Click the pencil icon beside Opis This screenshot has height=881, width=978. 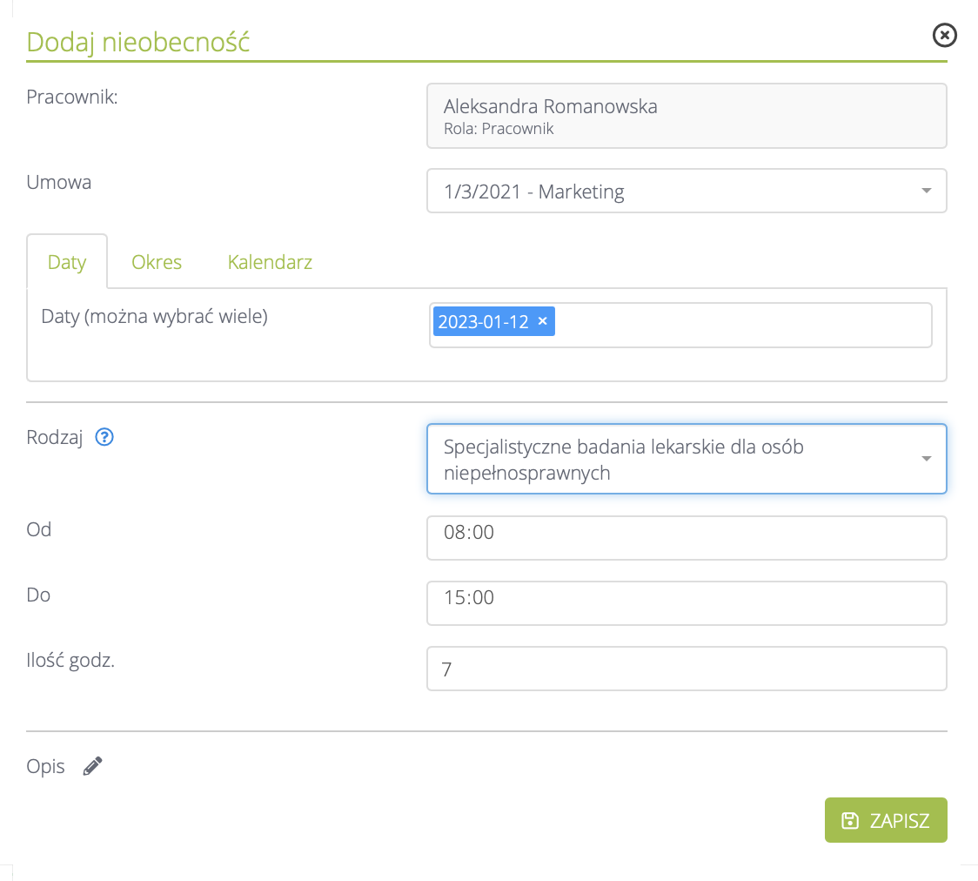(x=93, y=767)
